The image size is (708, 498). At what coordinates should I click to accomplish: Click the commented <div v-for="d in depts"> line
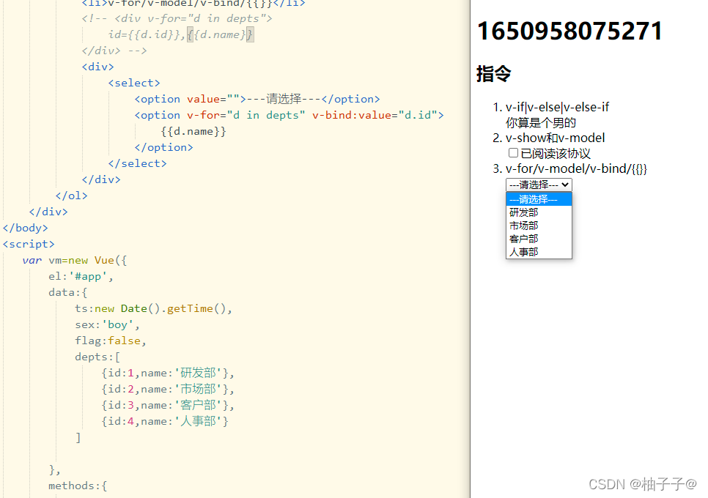click(177, 18)
